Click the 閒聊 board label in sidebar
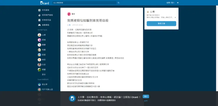This screenshot has height=106, width=218. 44,45
